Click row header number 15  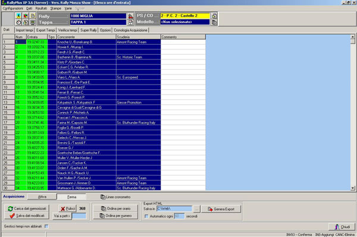[x=9, y=113]
